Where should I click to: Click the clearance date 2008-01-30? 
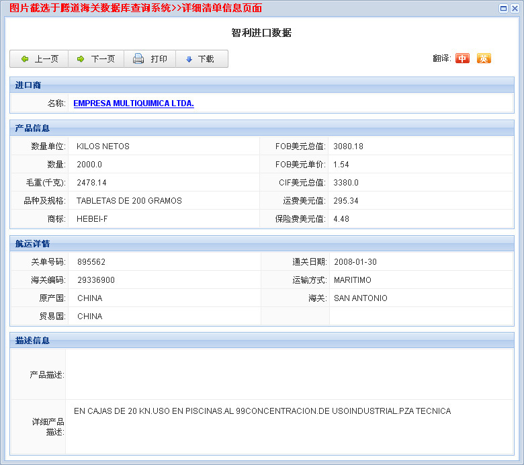click(355, 262)
